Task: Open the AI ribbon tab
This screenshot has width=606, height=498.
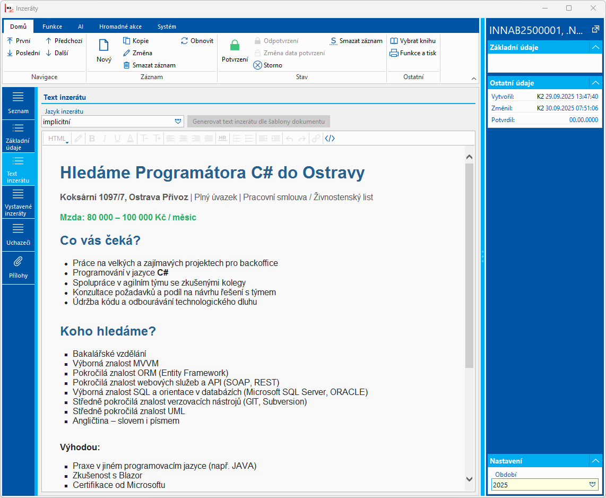Action: coord(80,27)
